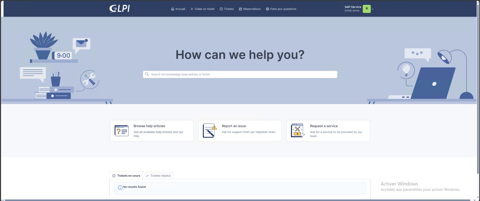This screenshot has width=480, height=201.
Task: Click the Browse help articles icon
Action: [122, 131]
